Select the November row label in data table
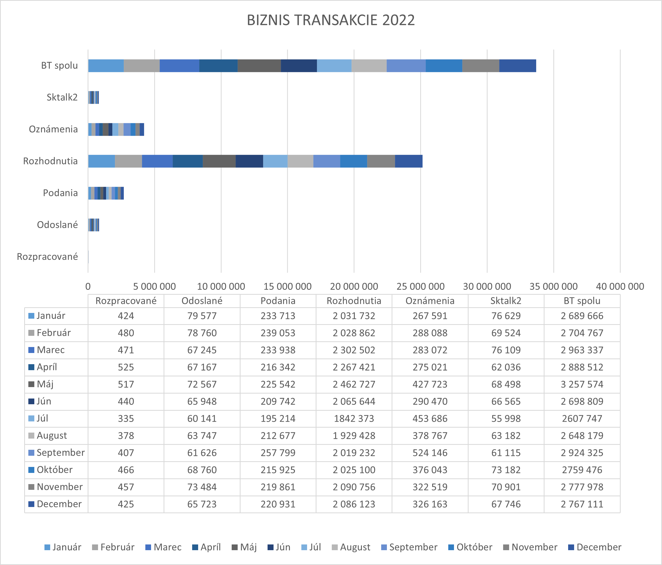 60,487
